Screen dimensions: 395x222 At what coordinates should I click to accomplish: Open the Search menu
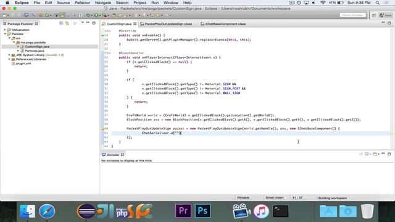point(122,2)
